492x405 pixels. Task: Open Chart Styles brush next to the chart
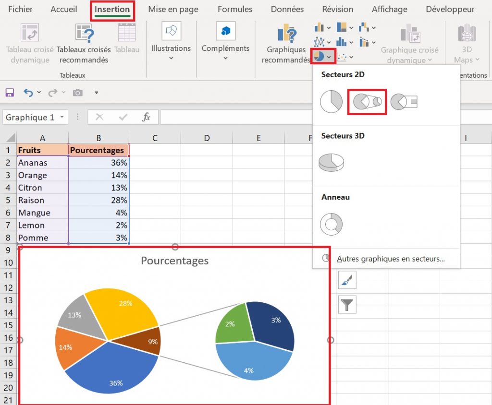(347, 280)
